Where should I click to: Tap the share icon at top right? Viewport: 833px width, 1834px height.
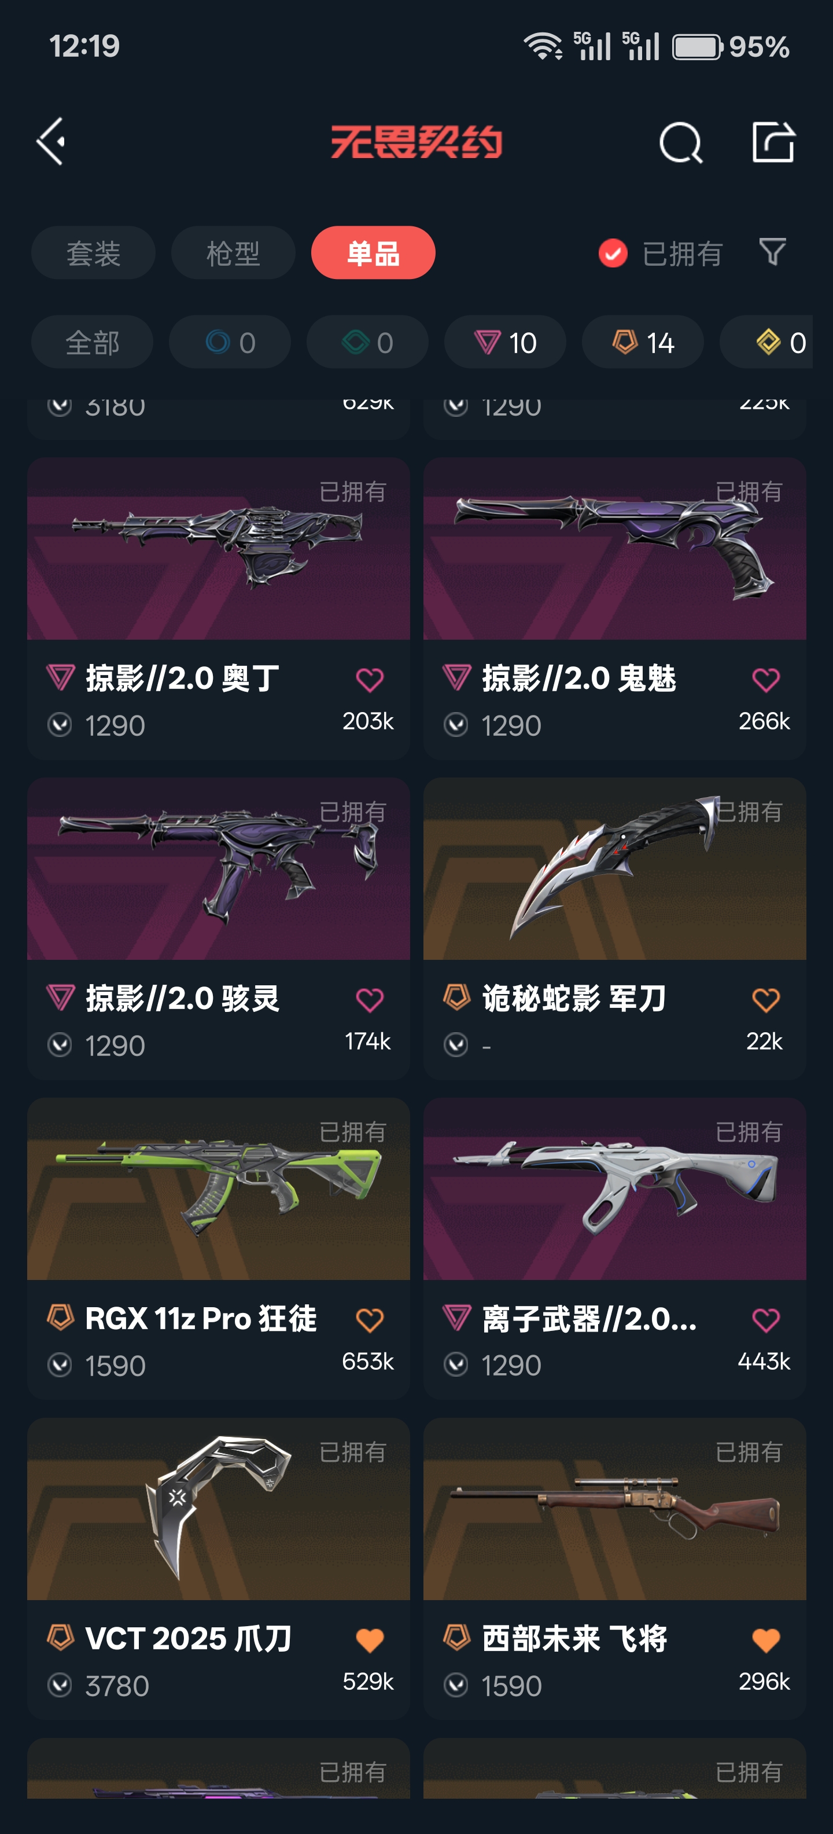[773, 142]
